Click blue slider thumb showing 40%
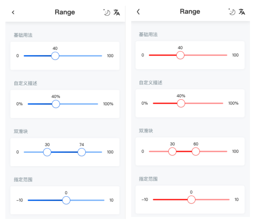This screenshot has height=223, width=255. 56,104
